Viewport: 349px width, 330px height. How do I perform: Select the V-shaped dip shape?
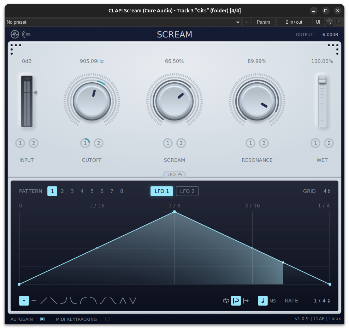(x=133, y=301)
